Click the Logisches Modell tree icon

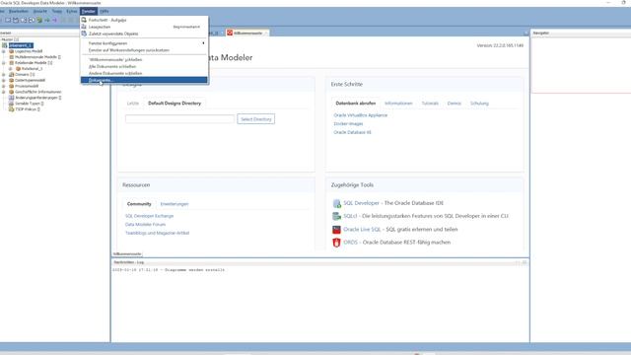[x=11, y=51]
